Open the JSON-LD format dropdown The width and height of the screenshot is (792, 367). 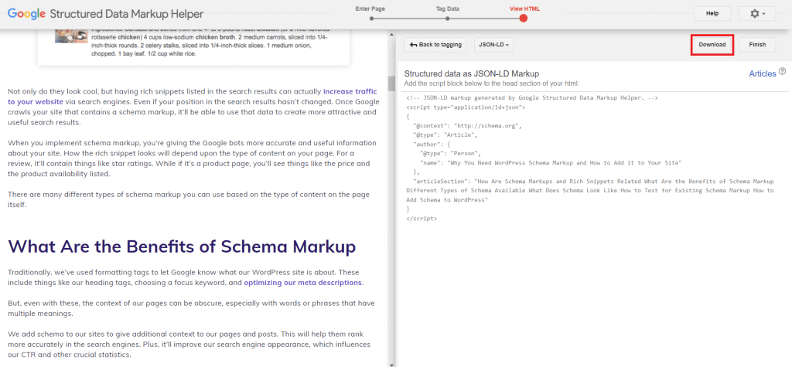(493, 44)
